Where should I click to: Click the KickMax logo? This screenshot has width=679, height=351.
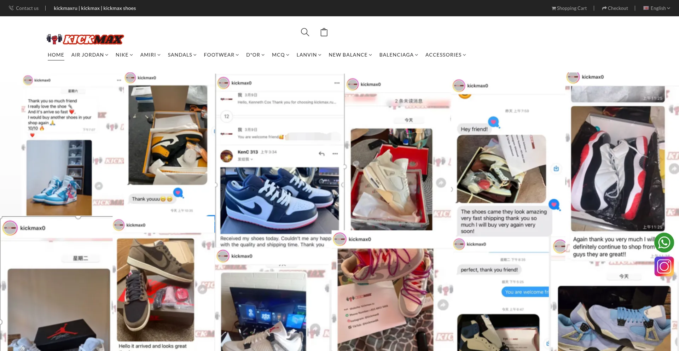point(85,39)
